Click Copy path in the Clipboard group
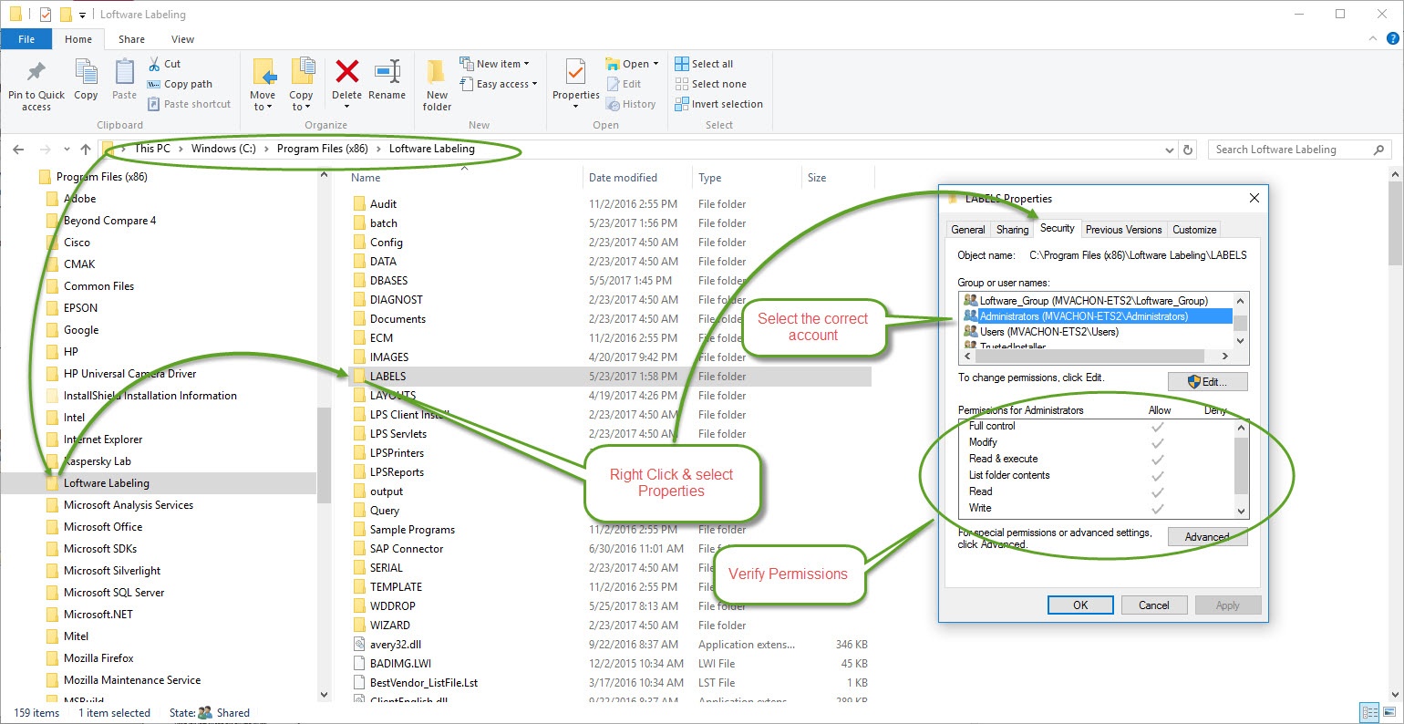The width and height of the screenshot is (1404, 724). (180, 84)
